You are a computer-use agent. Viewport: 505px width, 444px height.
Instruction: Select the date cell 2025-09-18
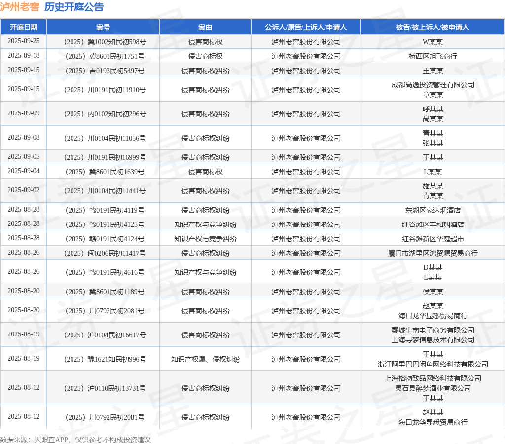tap(24, 55)
